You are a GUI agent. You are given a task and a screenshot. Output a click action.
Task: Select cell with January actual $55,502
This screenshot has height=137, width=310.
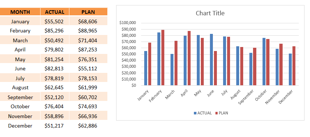[55, 21]
